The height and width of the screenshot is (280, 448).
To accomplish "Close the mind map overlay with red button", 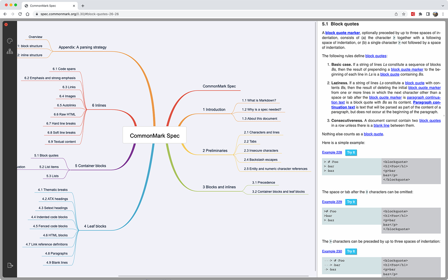I will [x=6, y=24].
